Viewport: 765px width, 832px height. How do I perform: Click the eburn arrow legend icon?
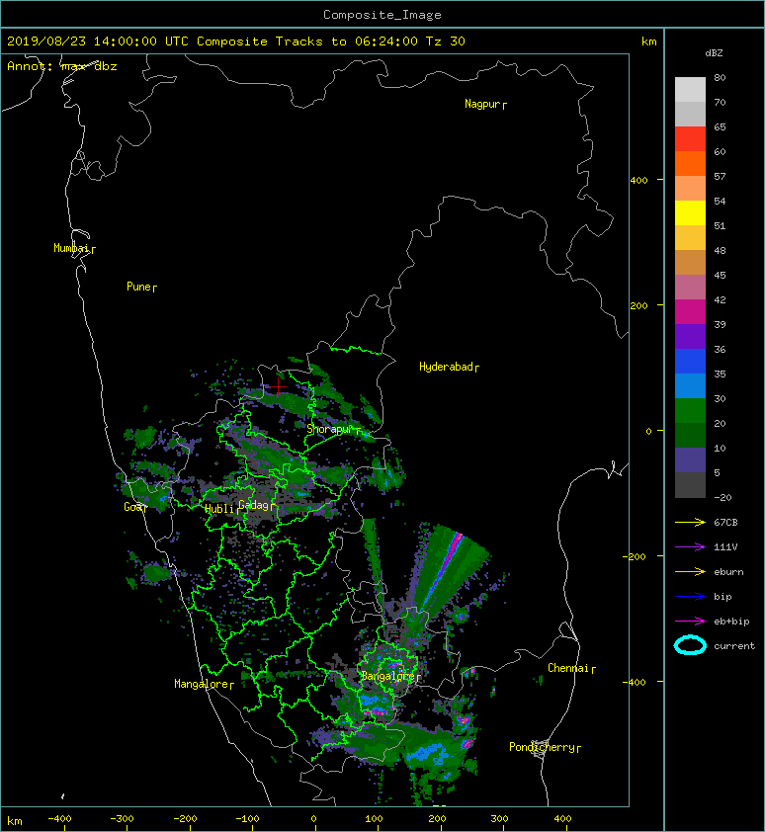click(690, 572)
